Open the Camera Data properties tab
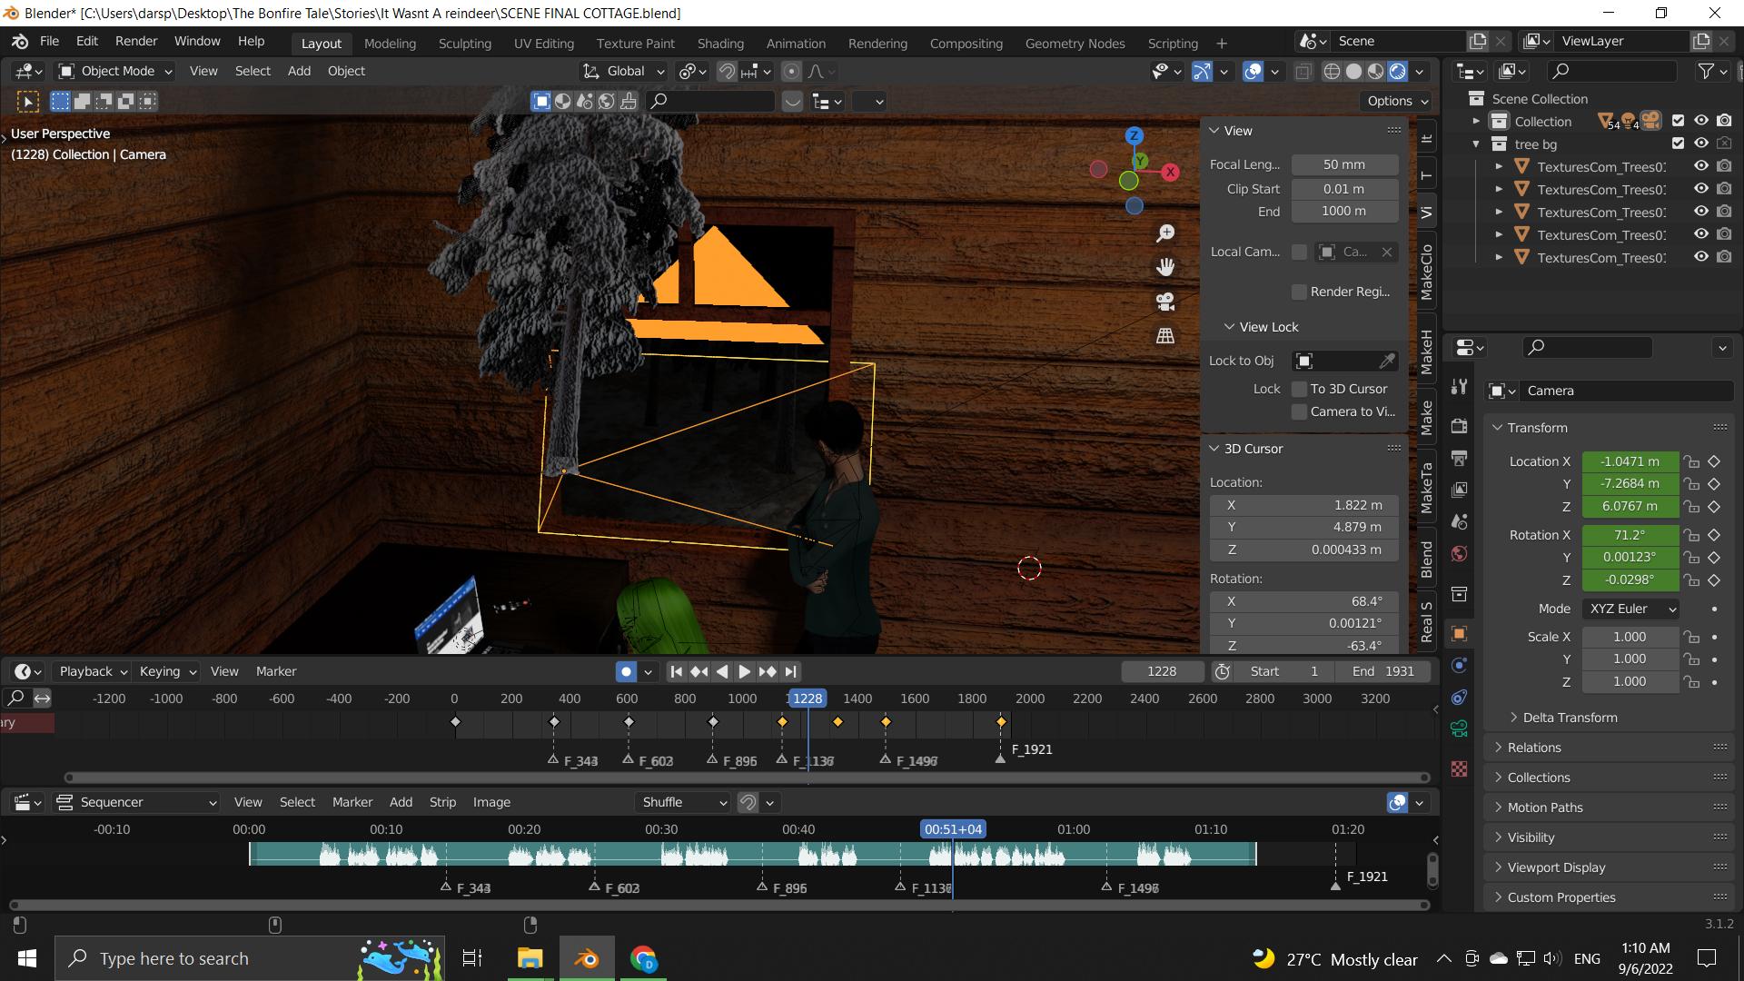Image resolution: width=1744 pixels, height=981 pixels. (1460, 728)
